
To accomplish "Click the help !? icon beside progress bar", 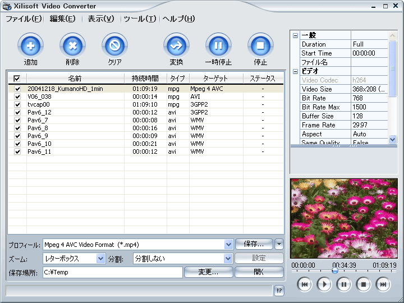I will (x=279, y=291).
